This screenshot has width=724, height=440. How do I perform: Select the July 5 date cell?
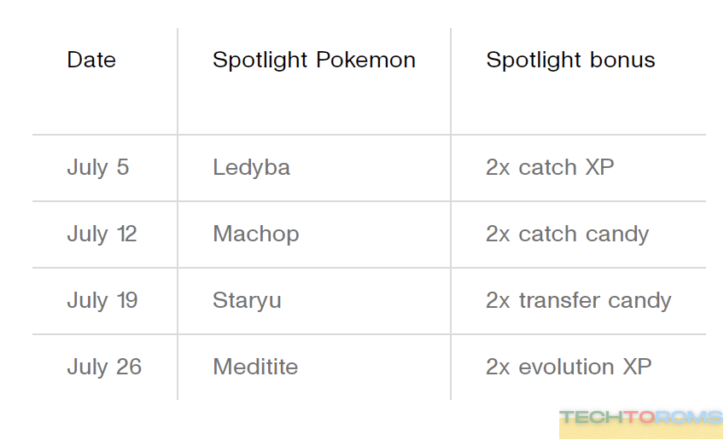tap(97, 167)
